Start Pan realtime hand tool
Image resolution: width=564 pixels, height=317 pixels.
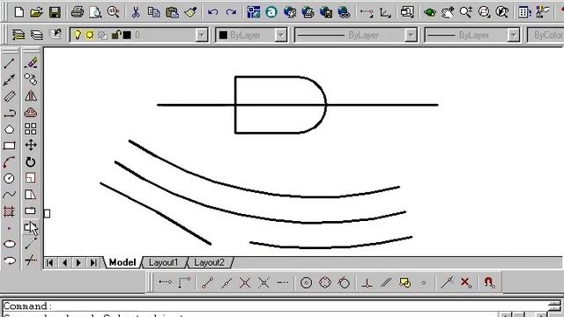[448, 12]
